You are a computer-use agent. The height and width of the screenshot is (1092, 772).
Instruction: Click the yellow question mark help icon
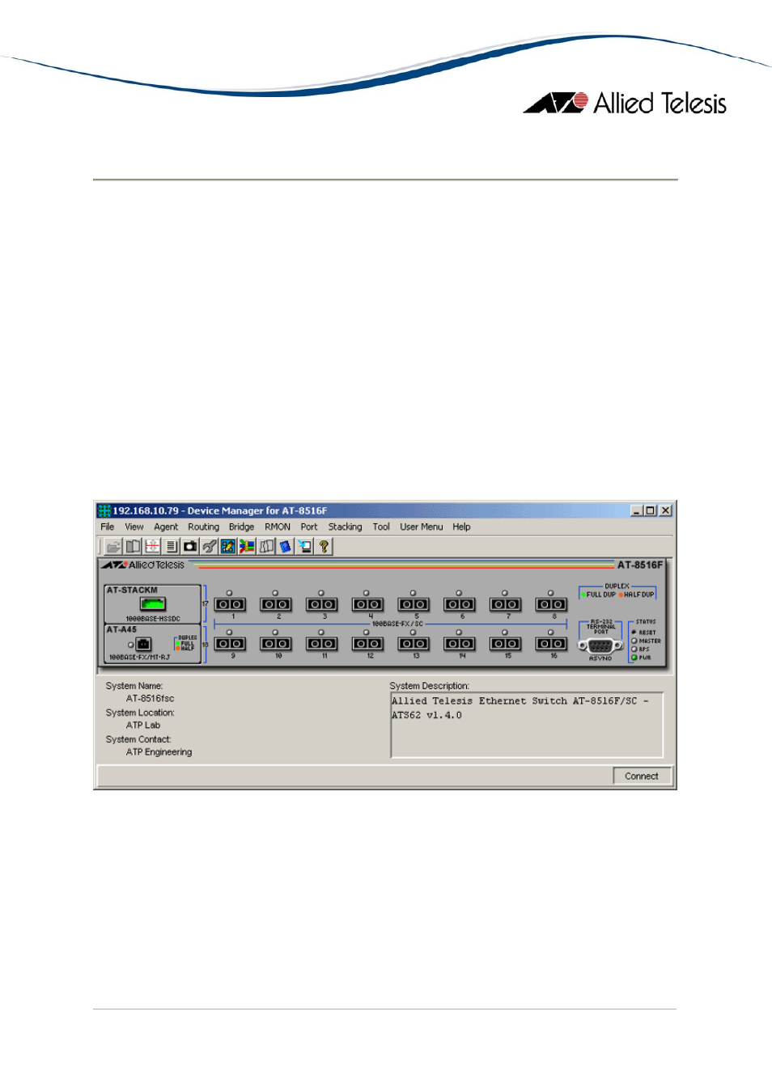(x=324, y=547)
